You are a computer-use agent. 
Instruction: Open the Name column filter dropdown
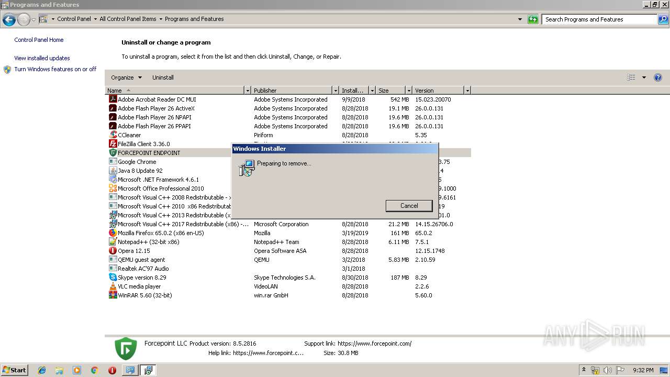pos(248,91)
